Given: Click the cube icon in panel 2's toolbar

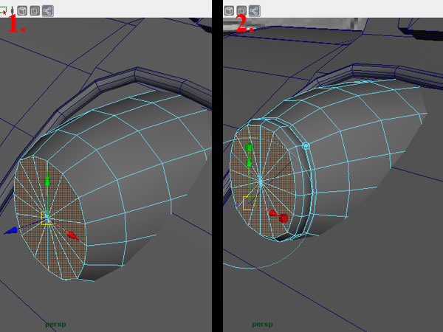Looking at the screenshot, I should [x=229, y=11].
